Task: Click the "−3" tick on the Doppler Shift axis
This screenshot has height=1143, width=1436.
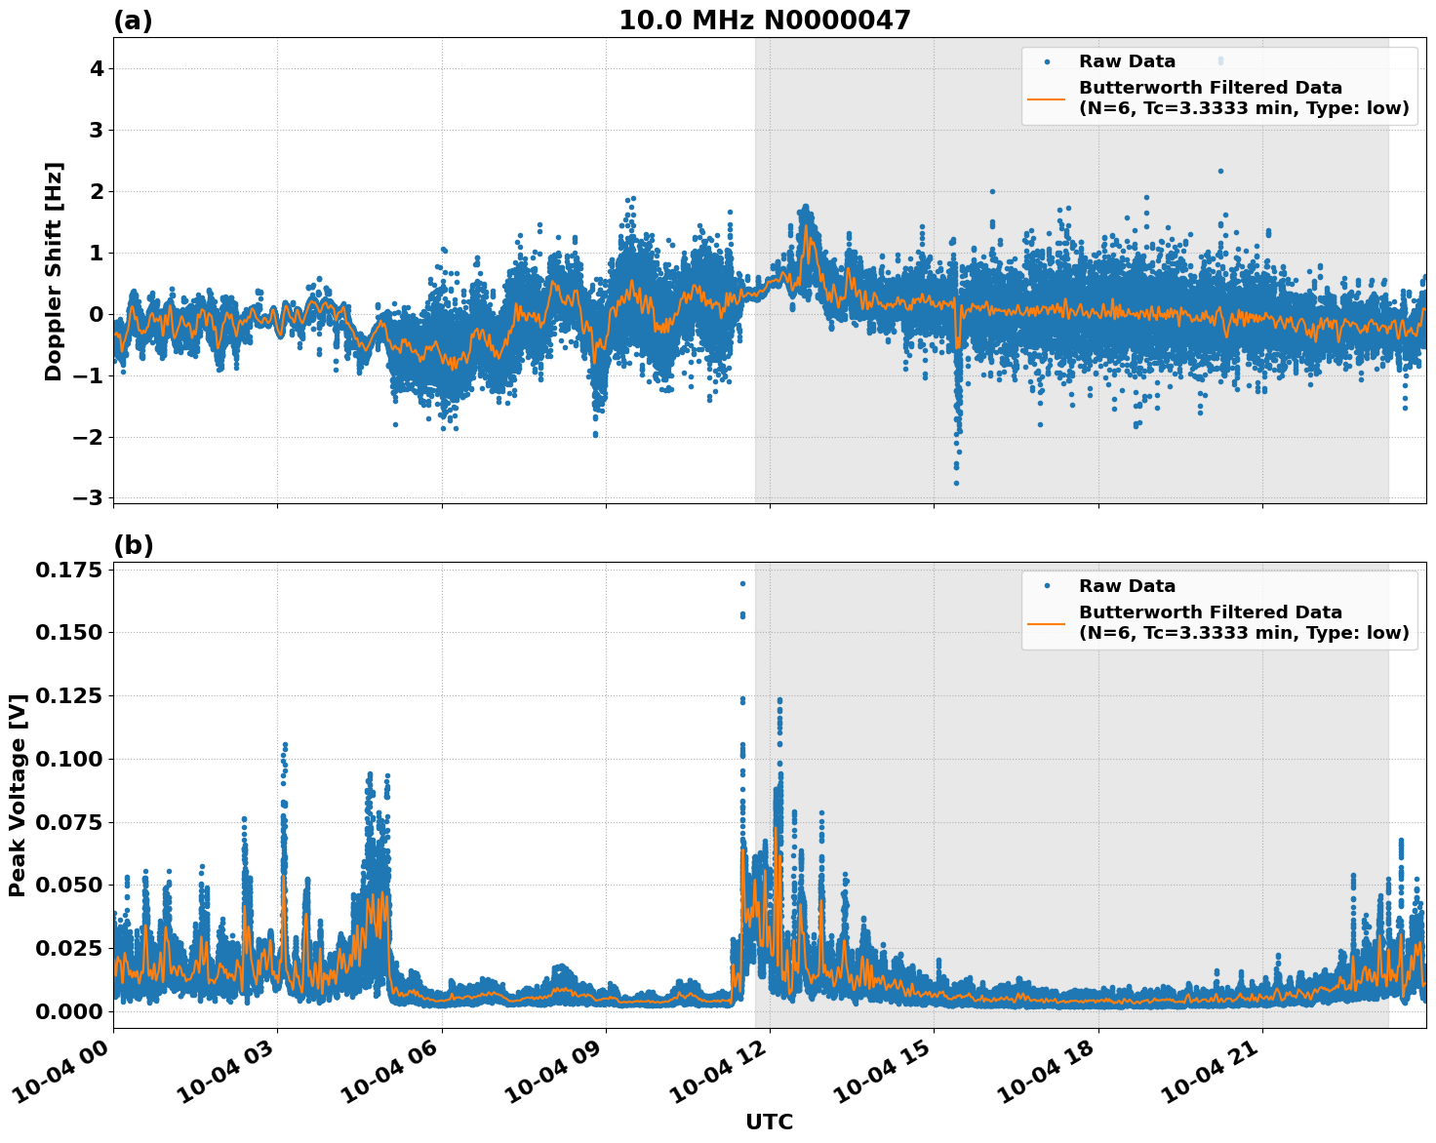Action: [x=86, y=498]
